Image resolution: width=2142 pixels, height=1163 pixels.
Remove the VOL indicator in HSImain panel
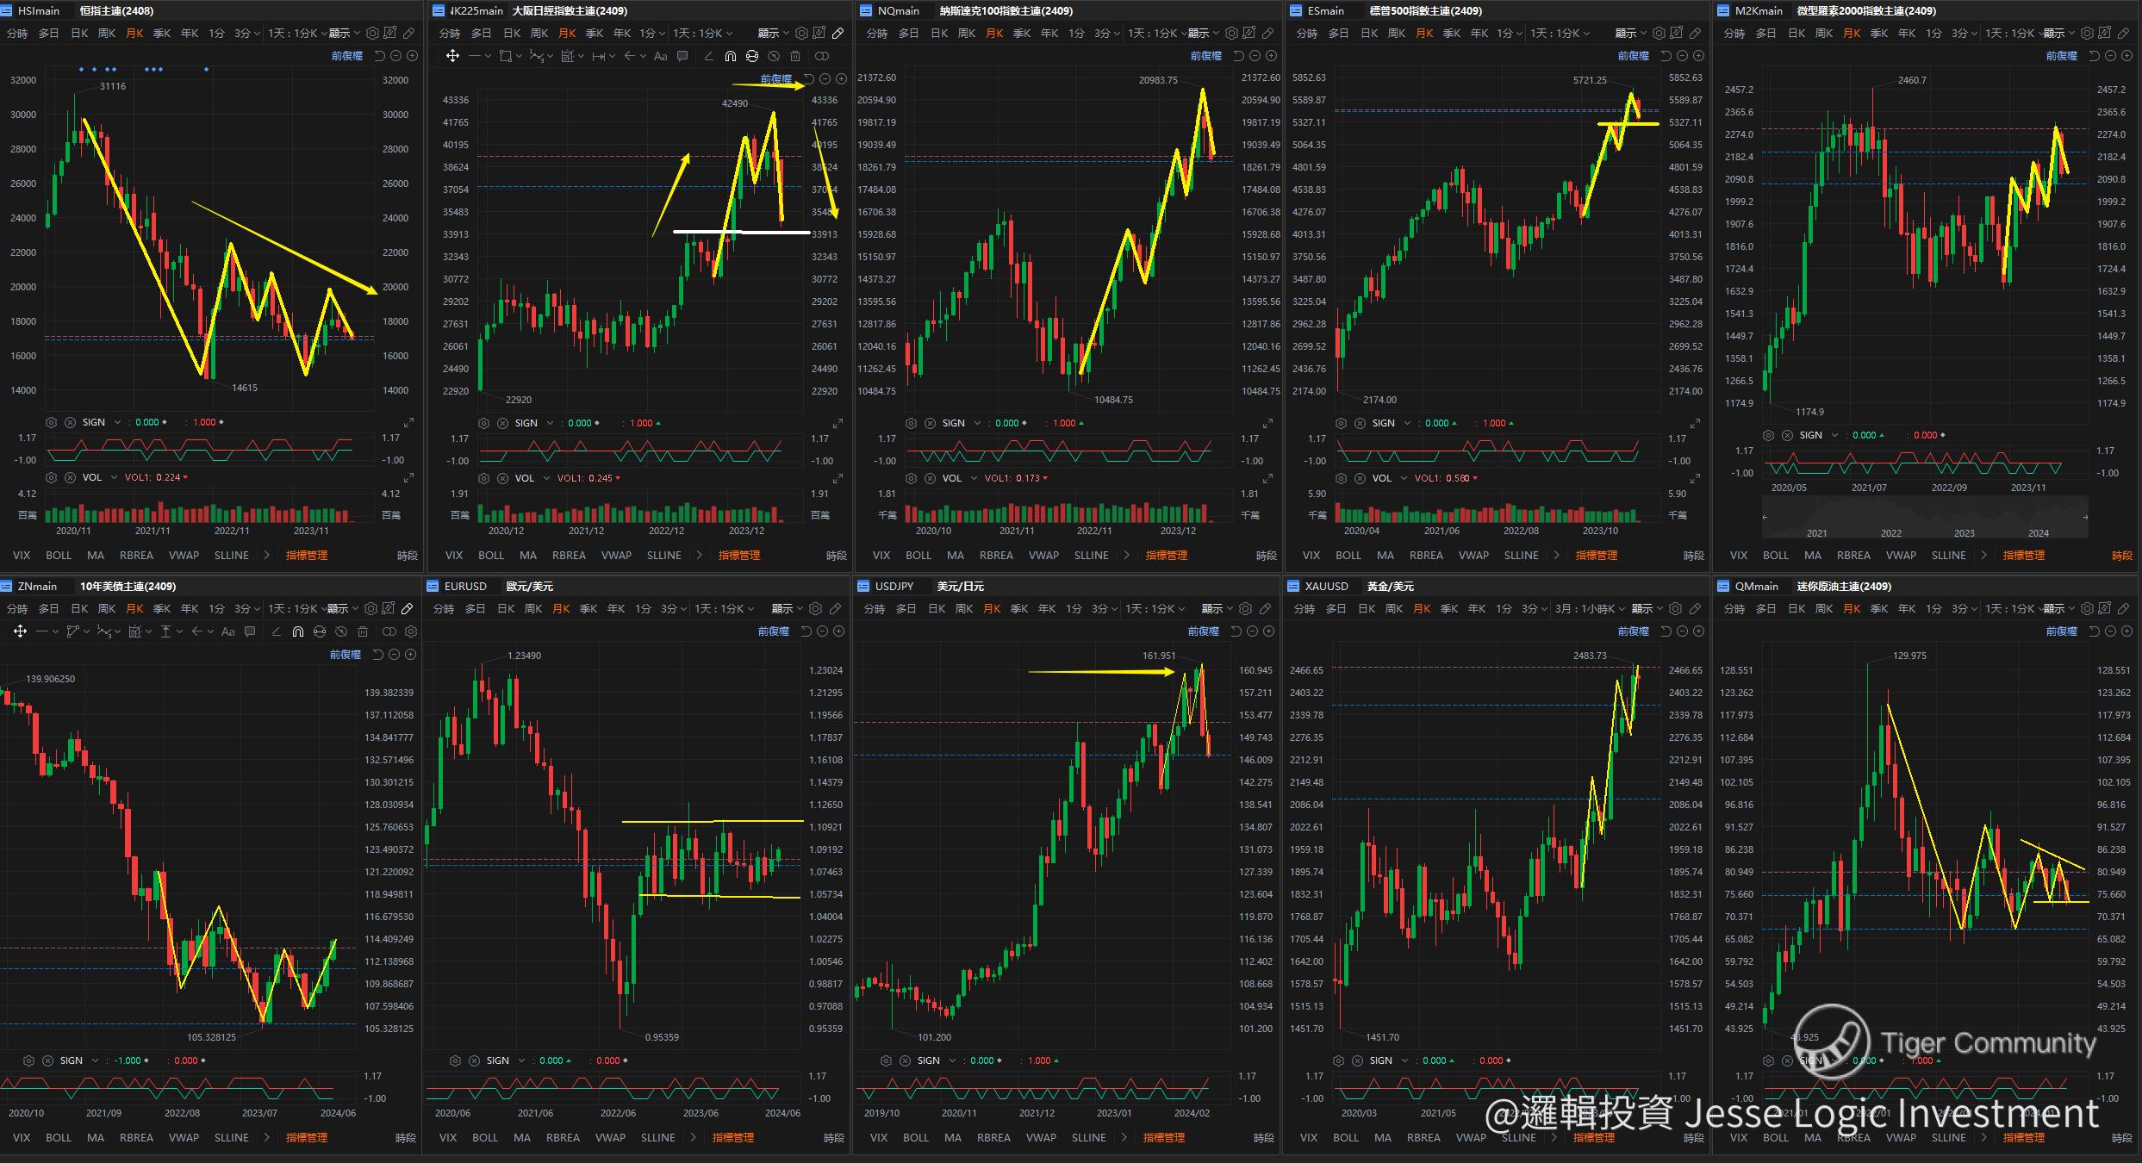point(70,477)
